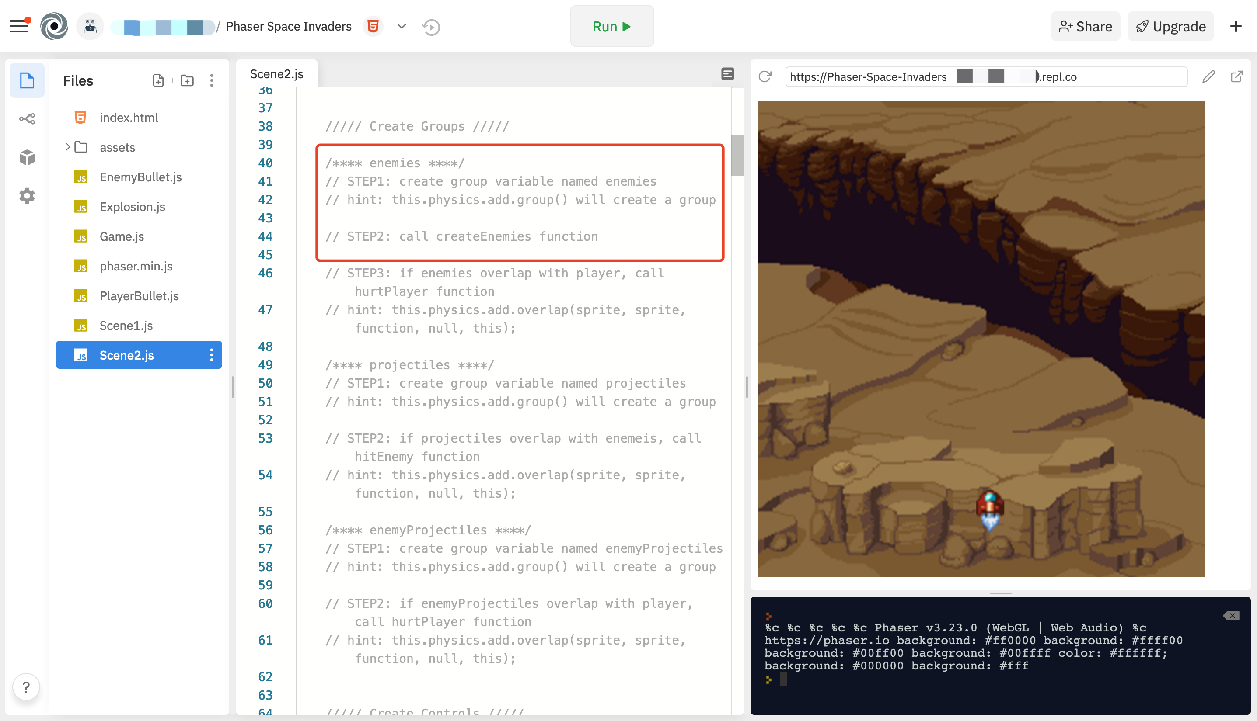The image size is (1257, 721).
Task: Open preview in new tab icon
Action: click(x=1236, y=77)
